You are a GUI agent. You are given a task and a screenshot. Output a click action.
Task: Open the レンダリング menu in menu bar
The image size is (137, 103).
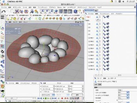(x=72, y=7)
